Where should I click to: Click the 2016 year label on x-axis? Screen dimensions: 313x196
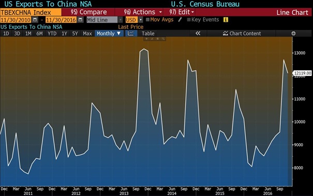(267, 193)
